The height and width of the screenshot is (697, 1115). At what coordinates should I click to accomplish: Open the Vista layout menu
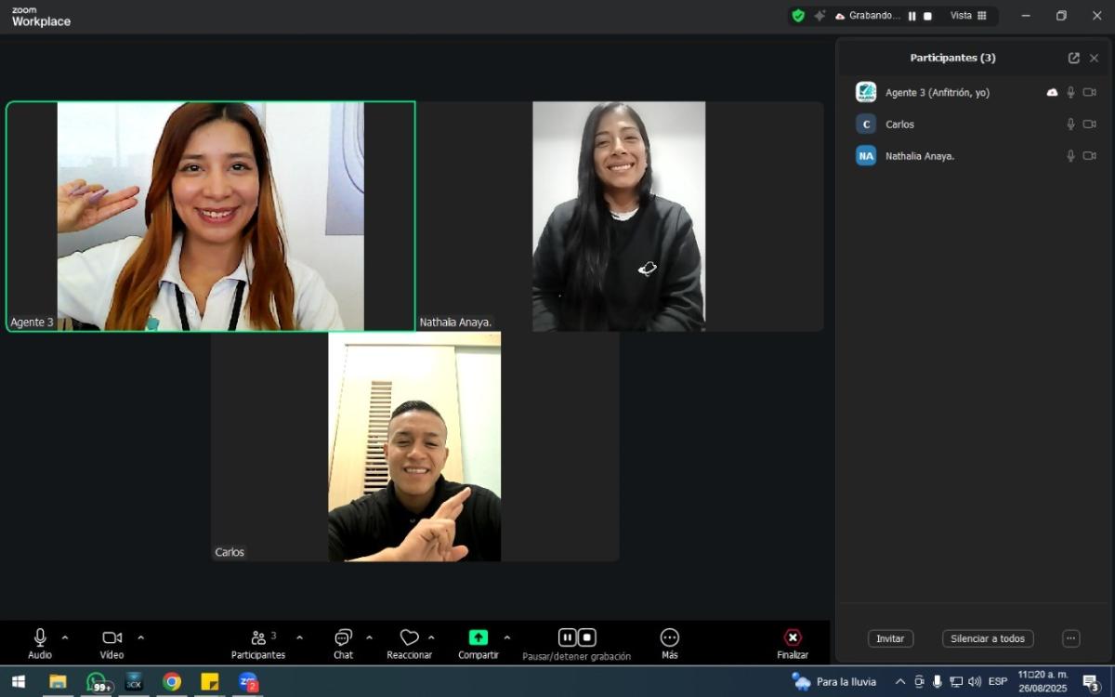(968, 16)
